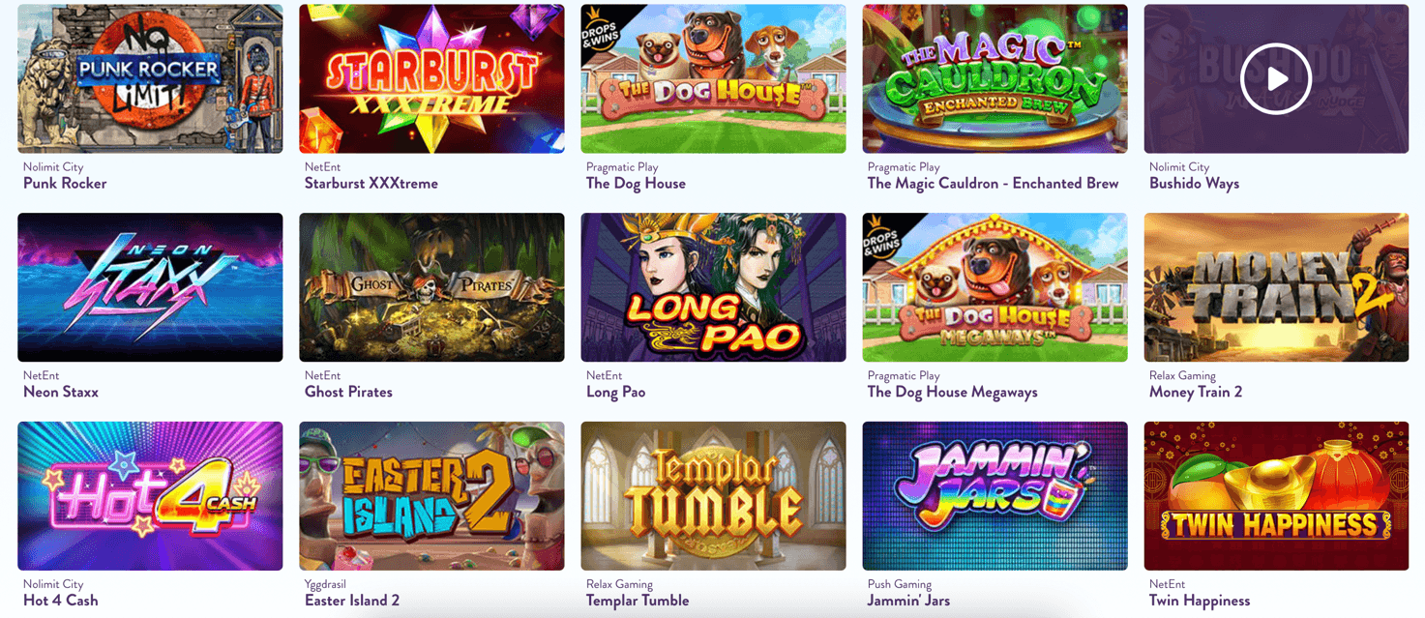The image size is (1425, 618).
Task: Click the play button on Bushido Ways
Action: click(1276, 79)
